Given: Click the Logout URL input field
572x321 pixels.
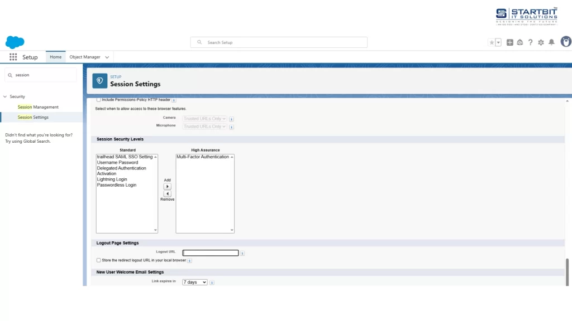Looking at the screenshot, I should point(211,252).
